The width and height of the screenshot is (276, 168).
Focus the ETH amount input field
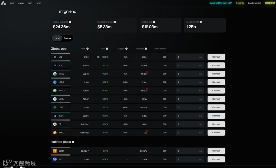tap(190, 124)
